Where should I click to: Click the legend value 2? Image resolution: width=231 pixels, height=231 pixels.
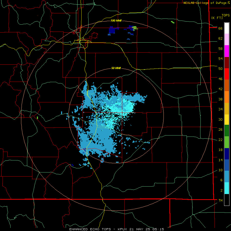pyautogui.click(x=222, y=190)
